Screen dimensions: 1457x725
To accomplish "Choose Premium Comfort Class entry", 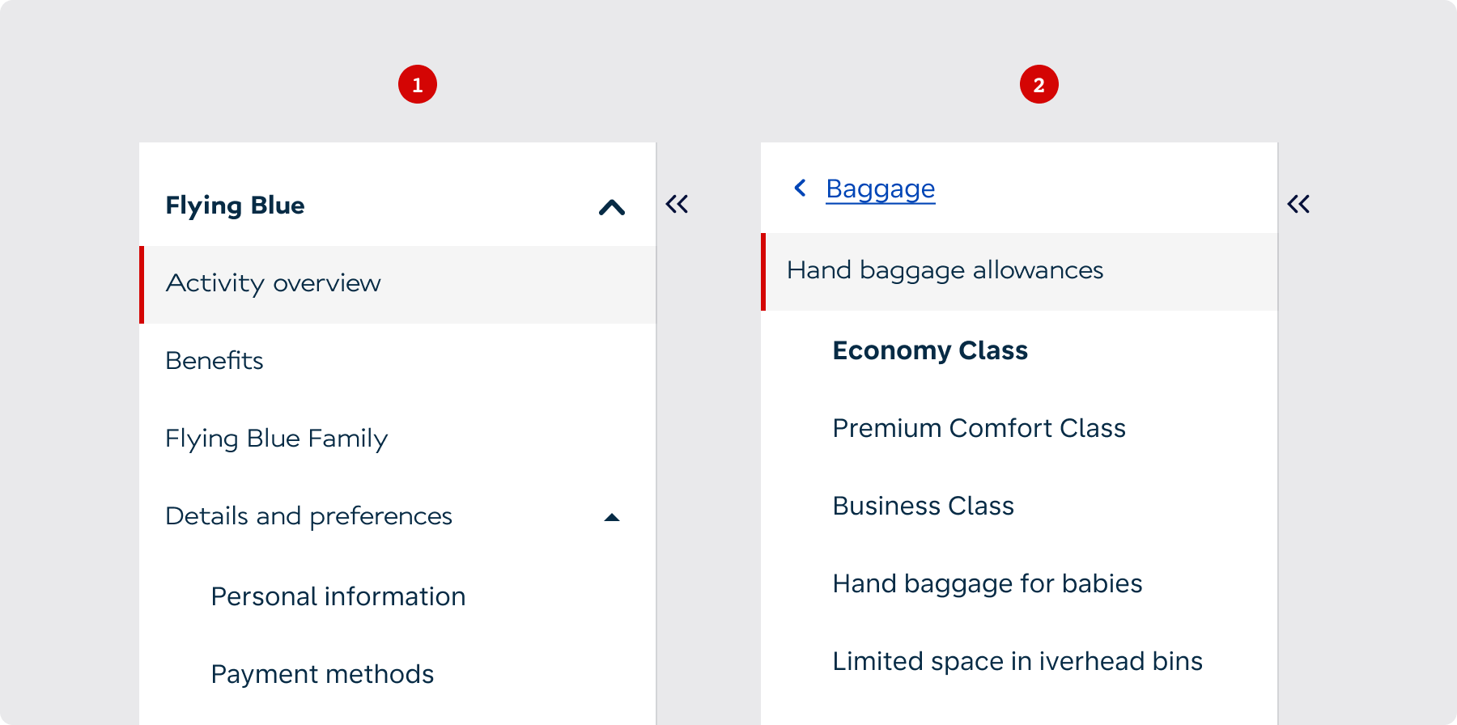I will [979, 428].
